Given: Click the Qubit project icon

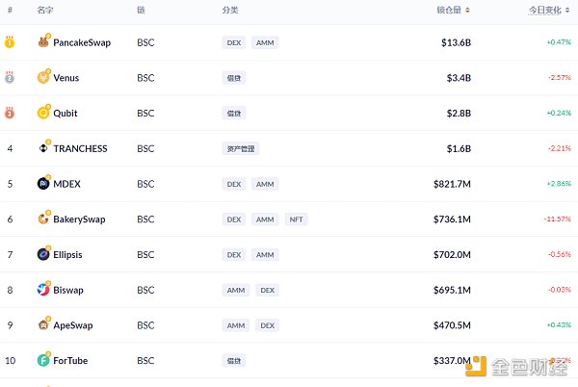Looking at the screenshot, I should [43, 113].
